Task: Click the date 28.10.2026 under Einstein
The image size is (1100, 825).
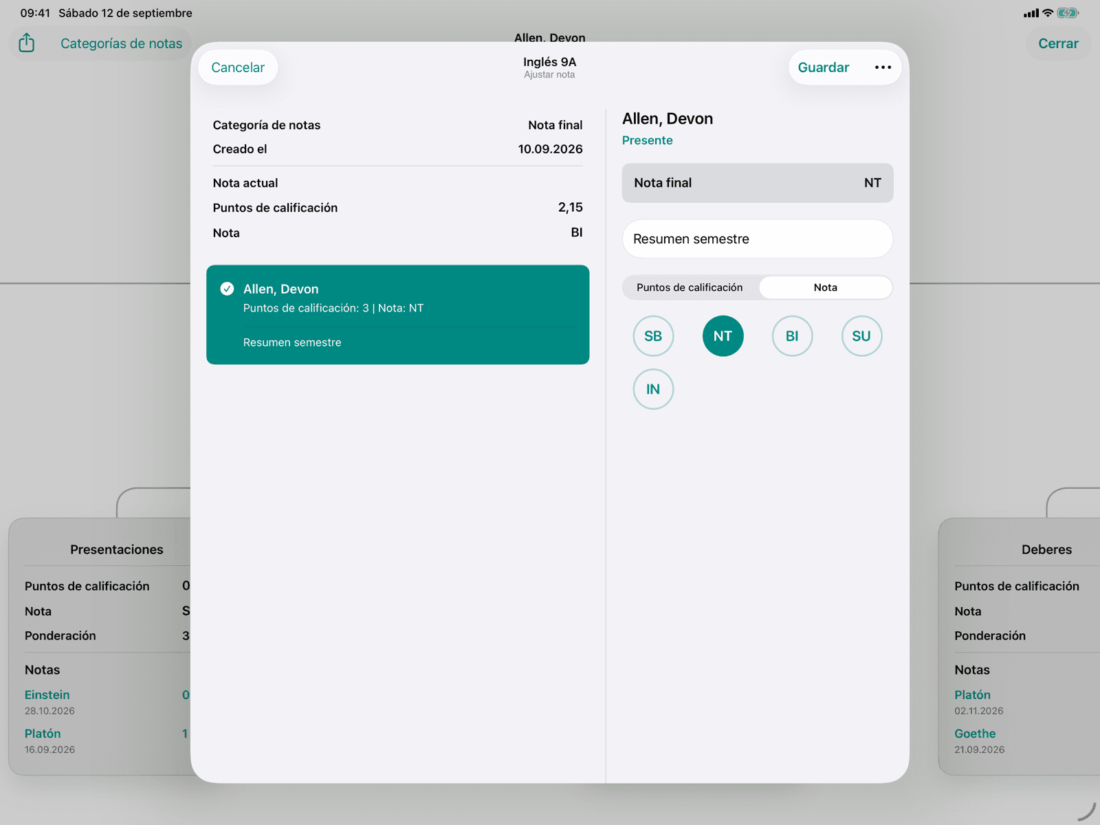Action: (49, 711)
